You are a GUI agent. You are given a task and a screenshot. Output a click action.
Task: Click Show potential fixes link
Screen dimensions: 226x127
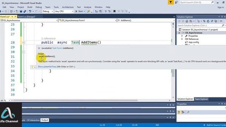click(x=47, y=67)
